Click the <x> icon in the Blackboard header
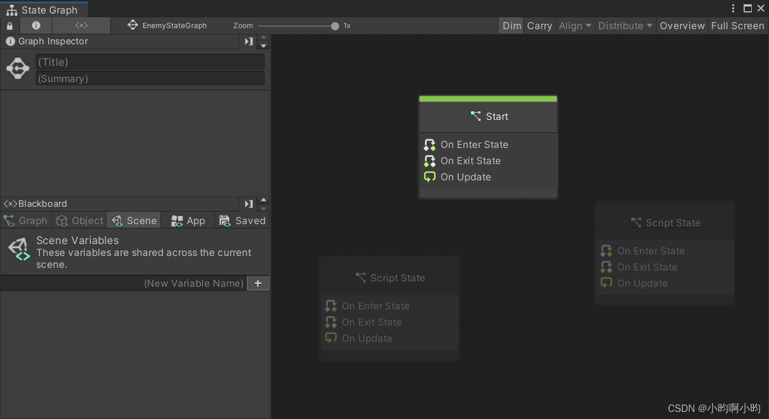The width and height of the screenshot is (769, 419). coord(10,204)
